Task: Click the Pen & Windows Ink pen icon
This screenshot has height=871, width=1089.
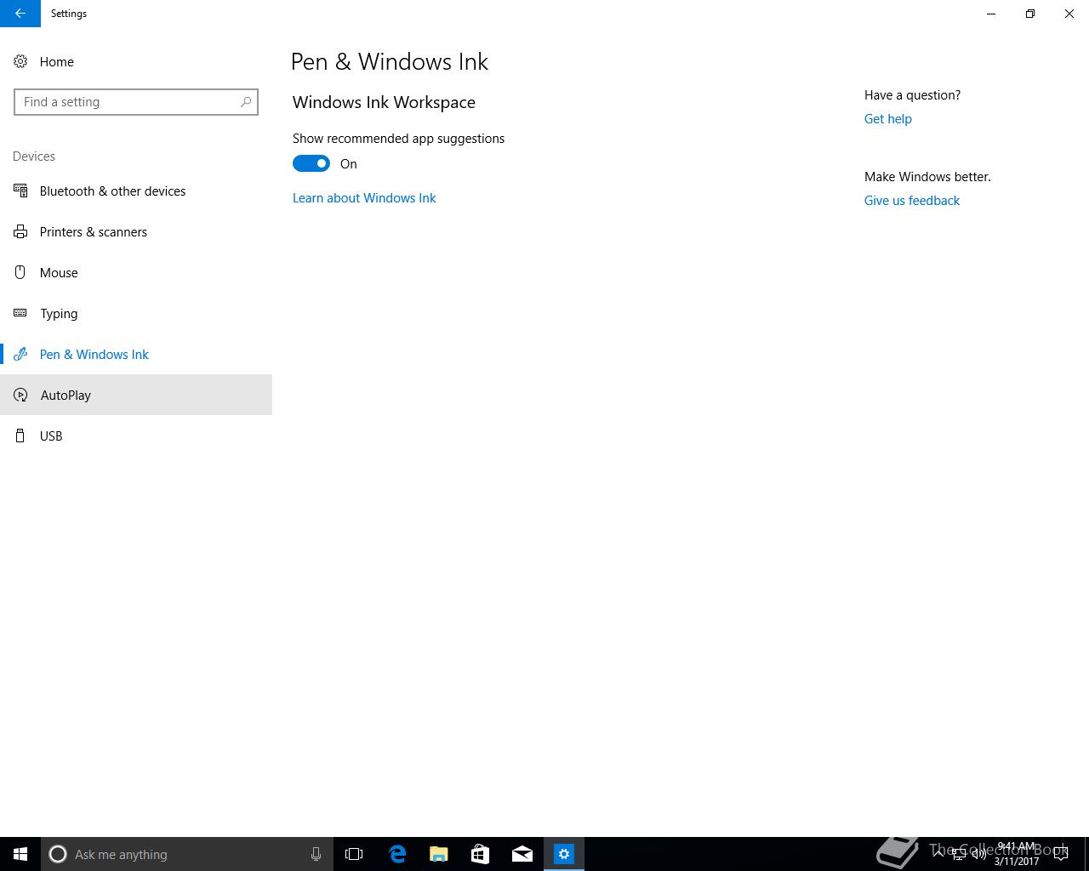Action: (x=20, y=354)
